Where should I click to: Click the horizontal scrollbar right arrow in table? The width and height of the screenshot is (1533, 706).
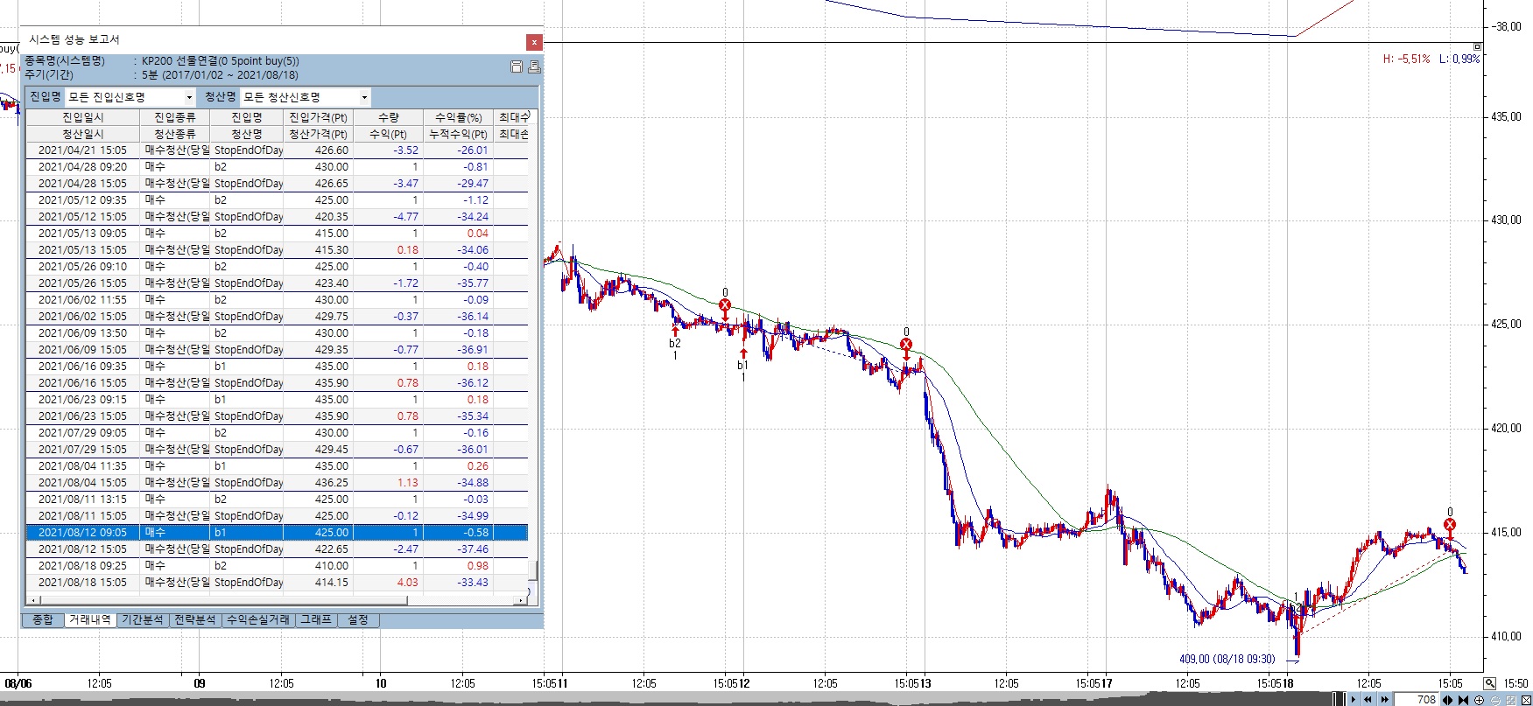[522, 600]
